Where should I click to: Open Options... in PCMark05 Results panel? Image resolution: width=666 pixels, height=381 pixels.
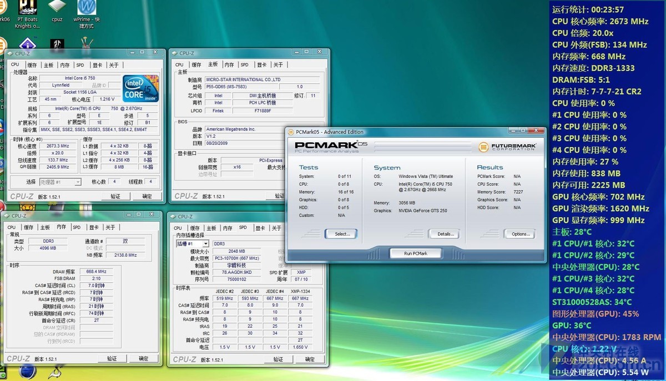tap(521, 234)
